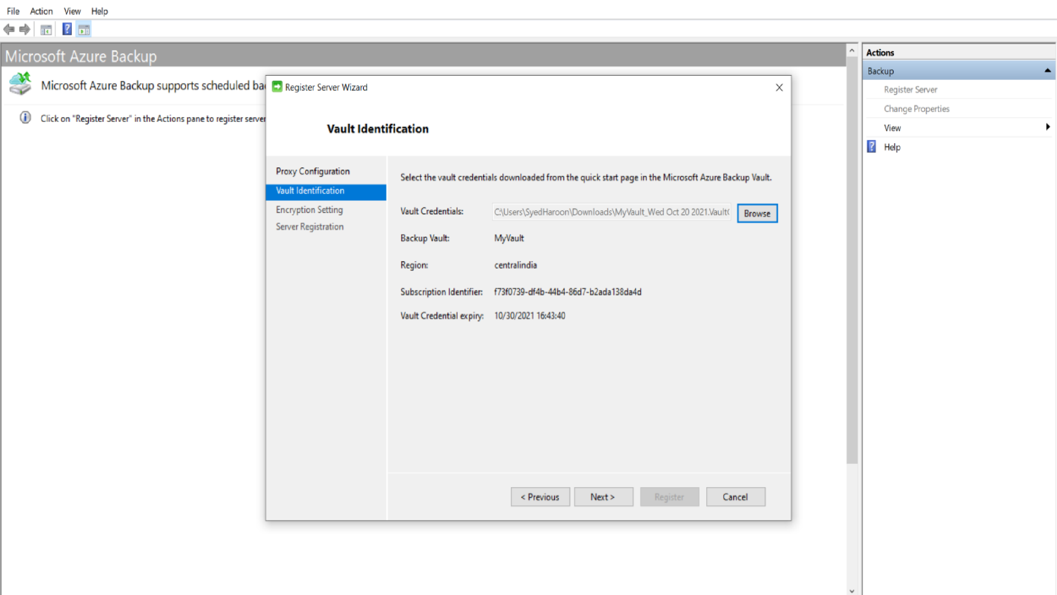Open the File menu

click(13, 11)
